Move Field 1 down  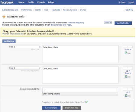pos(128,50)
